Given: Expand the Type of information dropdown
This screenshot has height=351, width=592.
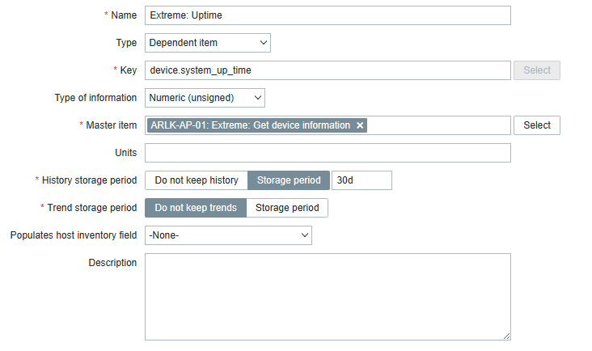Looking at the screenshot, I should tap(205, 98).
